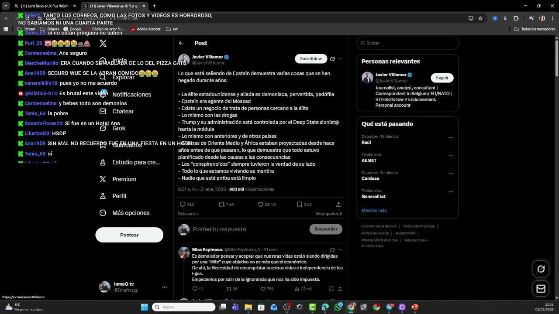Go to Perfil in sidebar
Screen dimensions: 559x314
pos(113,196)
